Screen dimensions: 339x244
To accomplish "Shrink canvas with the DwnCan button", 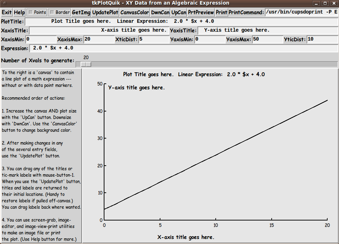I will (160, 12).
